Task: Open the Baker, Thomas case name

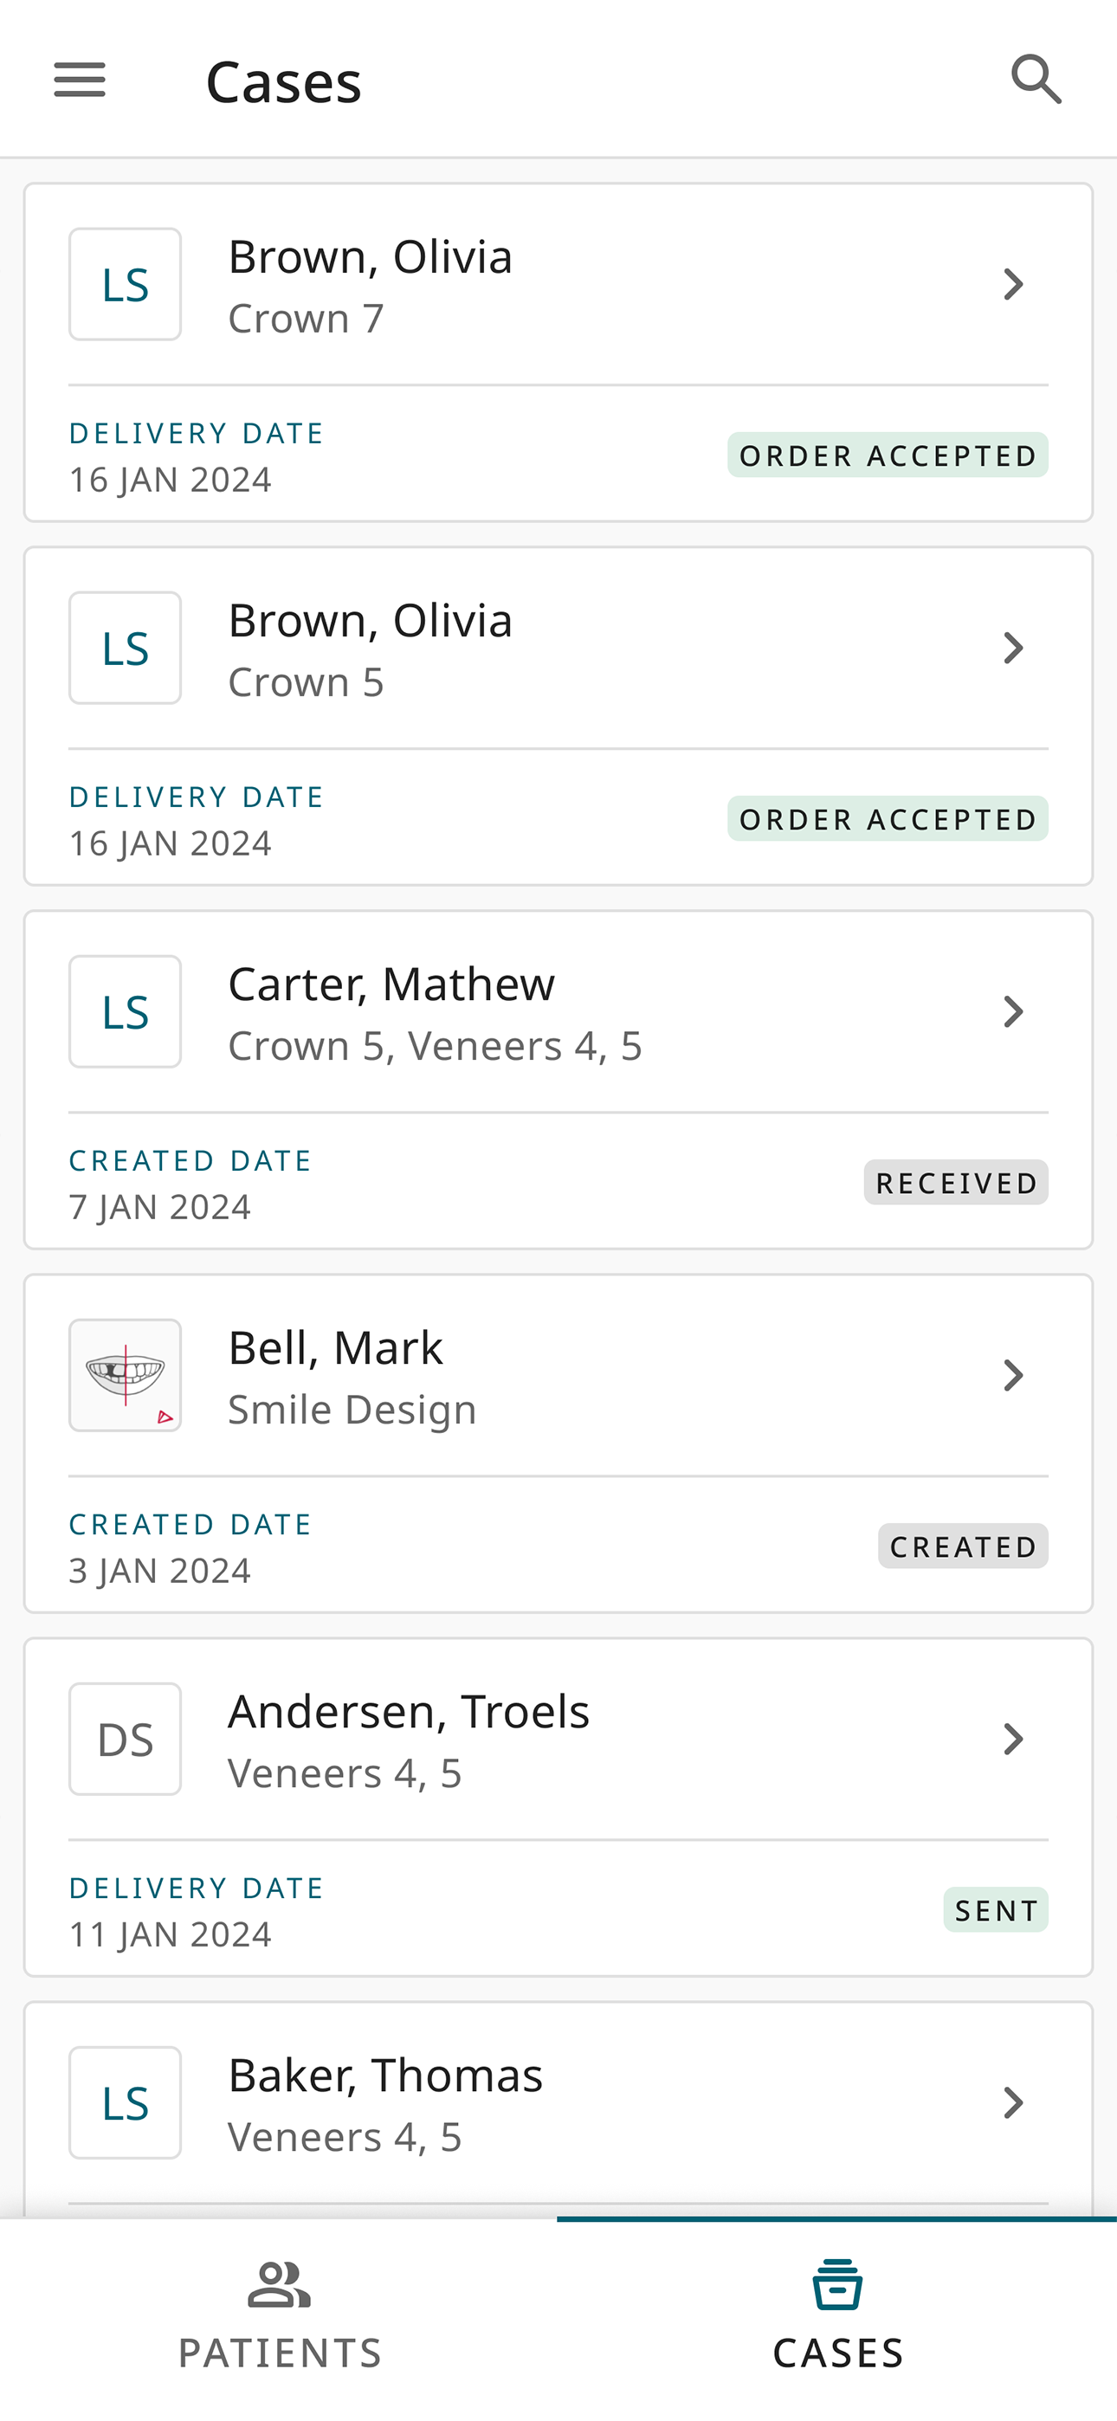Action: [385, 2076]
